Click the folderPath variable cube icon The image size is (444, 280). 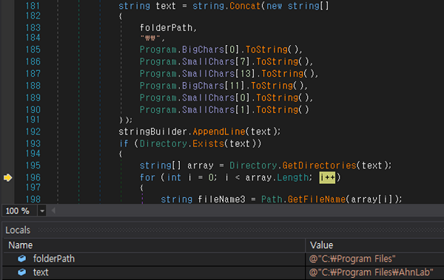click(21, 259)
